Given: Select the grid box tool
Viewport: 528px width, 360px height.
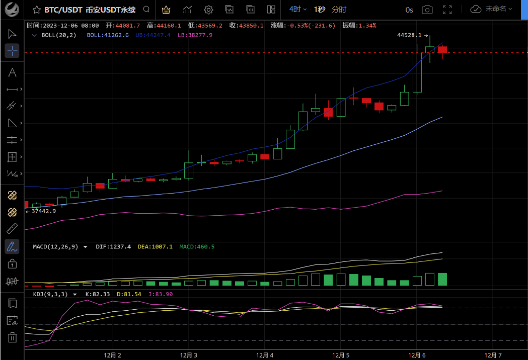Looking at the screenshot, I should (12, 157).
